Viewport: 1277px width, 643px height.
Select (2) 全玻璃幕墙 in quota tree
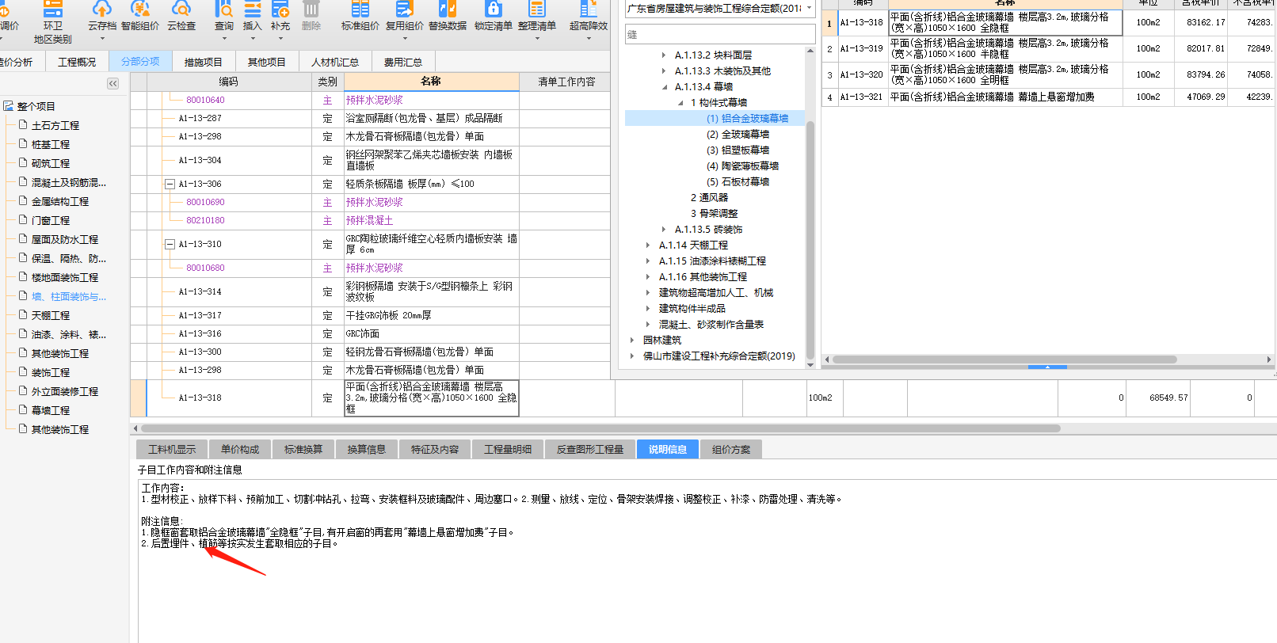pos(738,134)
